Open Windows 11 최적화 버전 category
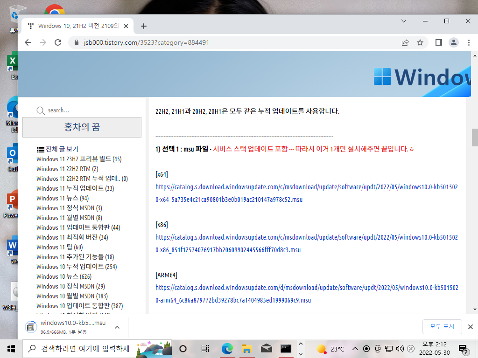The image size is (478, 358). coord(72,237)
